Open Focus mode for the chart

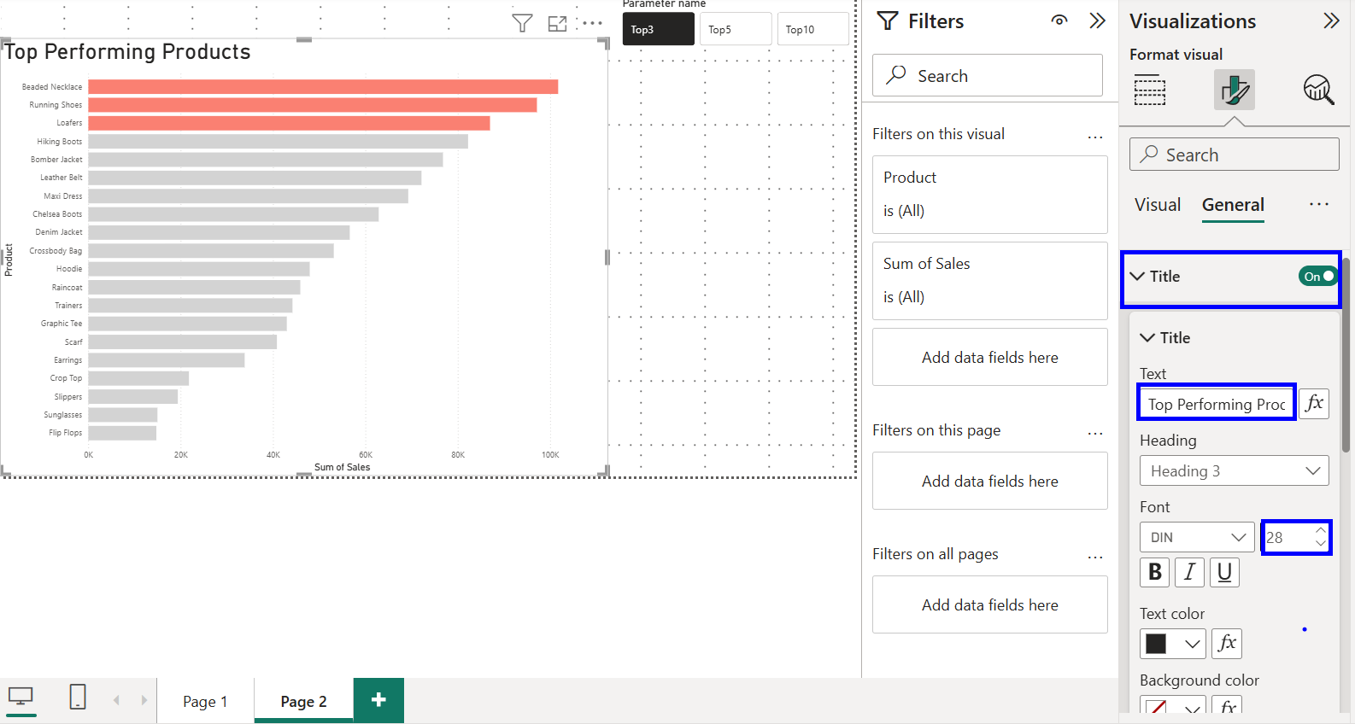[x=557, y=24]
